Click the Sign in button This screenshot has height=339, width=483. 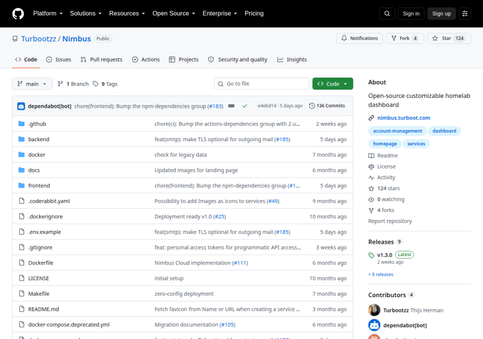(x=411, y=14)
